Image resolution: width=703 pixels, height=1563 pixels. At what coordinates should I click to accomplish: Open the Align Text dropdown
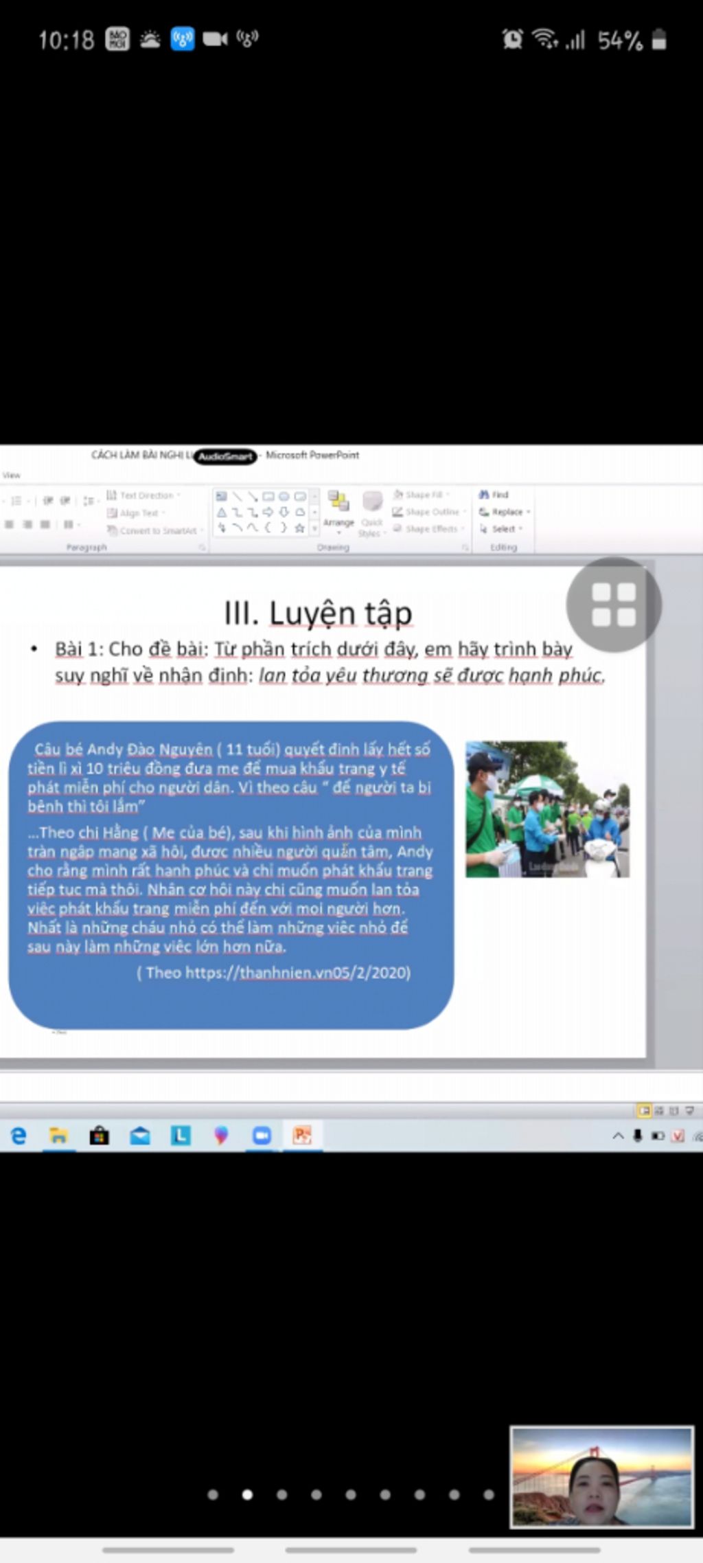pos(136,513)
